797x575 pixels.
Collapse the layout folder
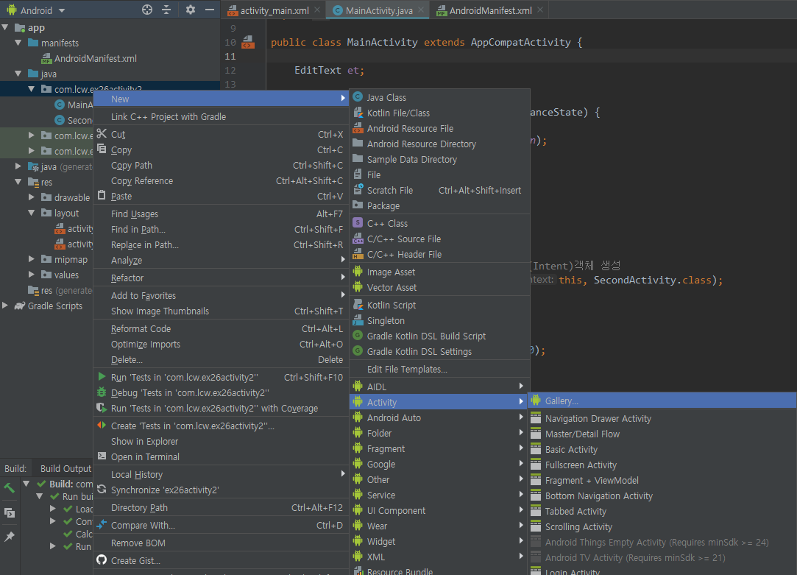[32, 213]
